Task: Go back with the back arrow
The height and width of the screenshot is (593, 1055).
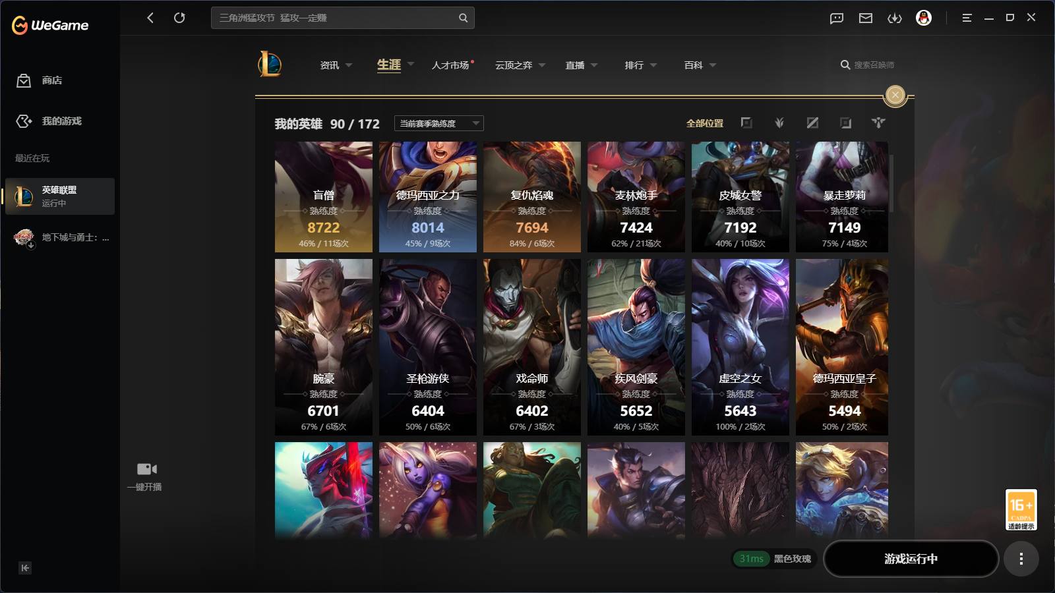Action: (150, 18)
